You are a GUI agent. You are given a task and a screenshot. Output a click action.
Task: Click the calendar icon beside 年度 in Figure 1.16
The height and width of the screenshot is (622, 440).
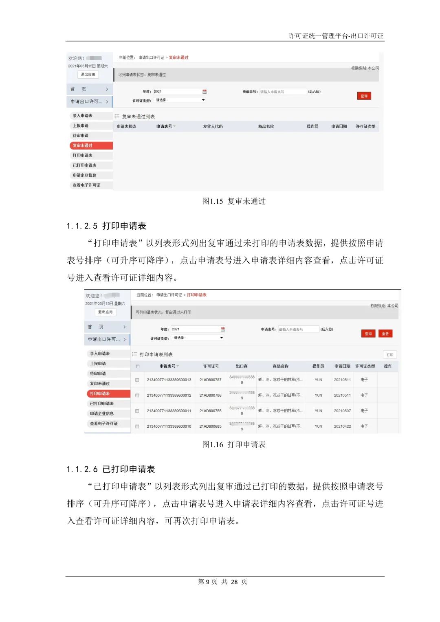[222, 329]
